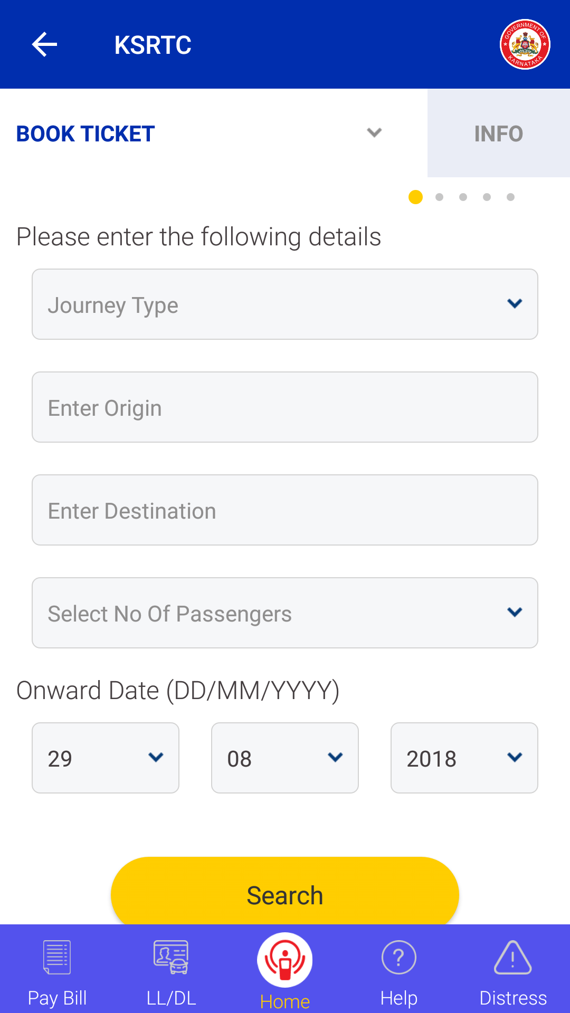This screenshot has width=570, height=1013.
Task: Click the Enter Destination field
Action: click(x=285, y=510)
